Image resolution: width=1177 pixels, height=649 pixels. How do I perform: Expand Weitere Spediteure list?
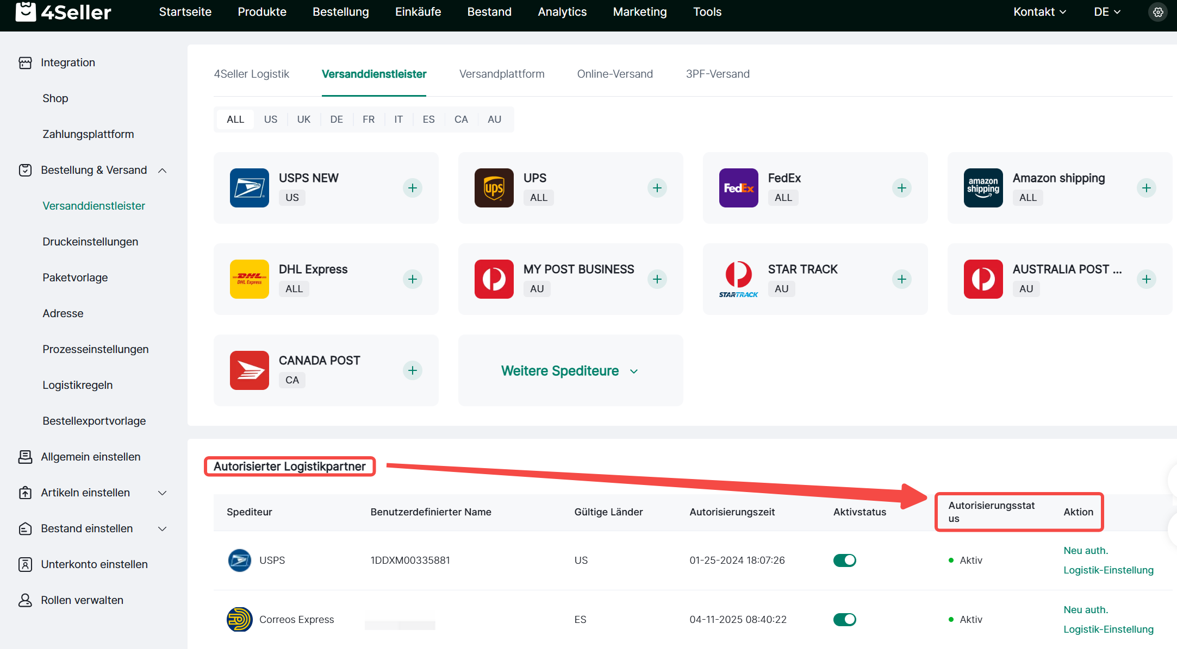click(x=570, y=371)
